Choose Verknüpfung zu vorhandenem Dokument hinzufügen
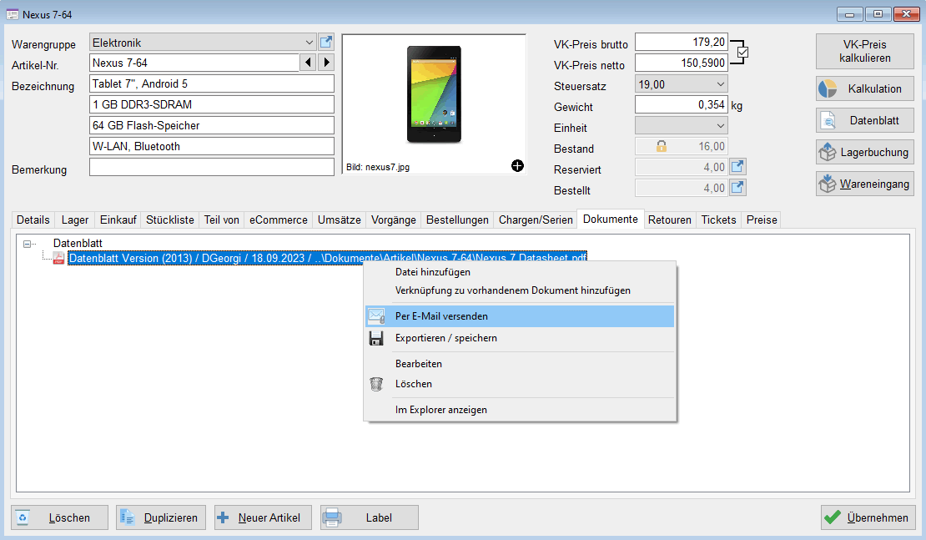926x540 pixels. click(x=520, y=290)
